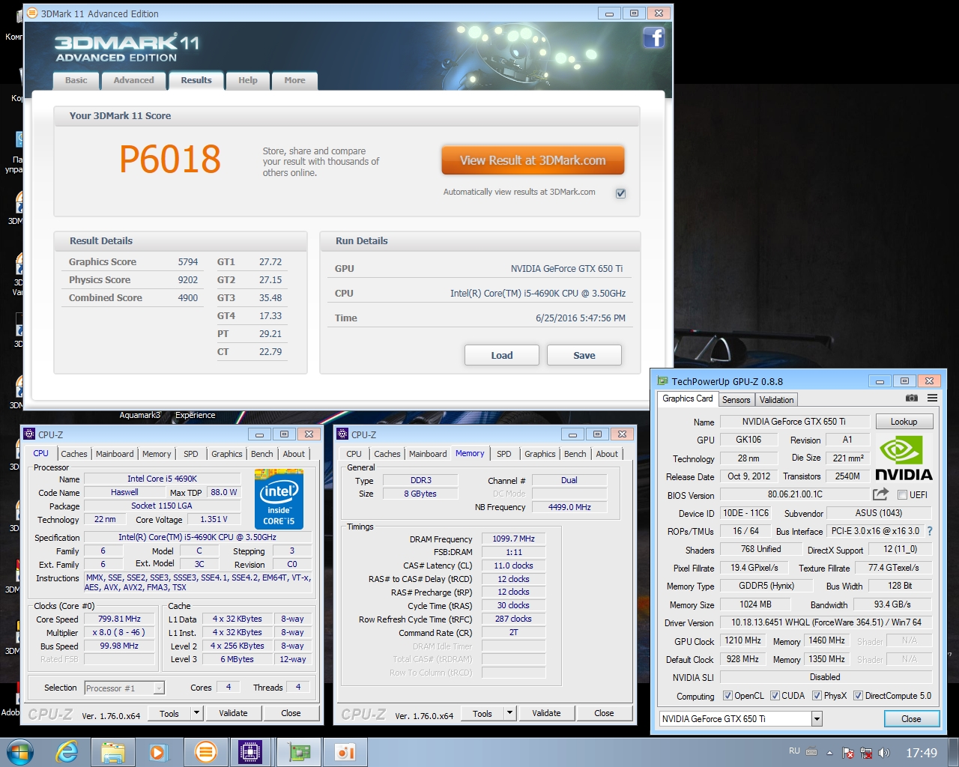The width and height of the screenshot is (959, 767).
Task: Switch to the Validation tab in GPU-Z
Action: (776, 400)
